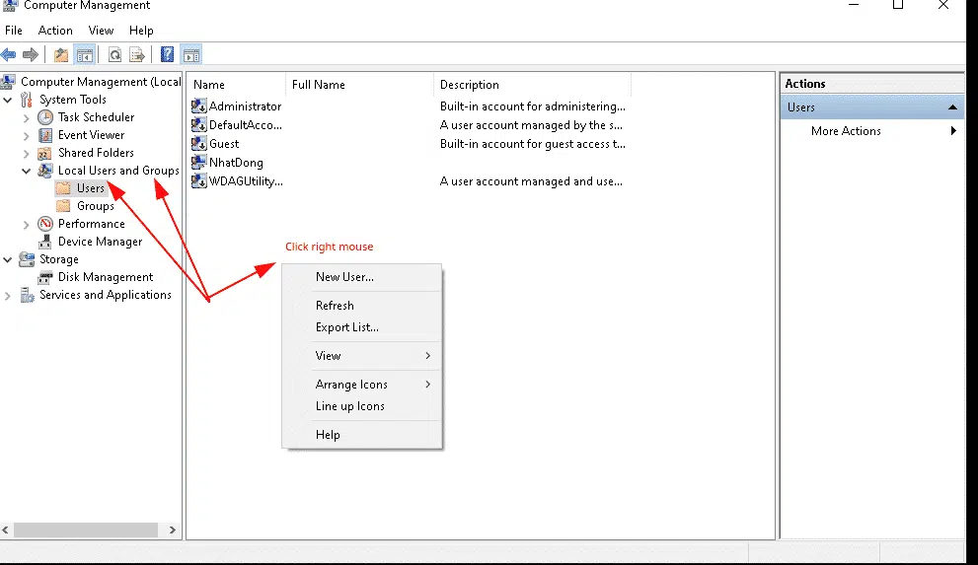Choose New User... from context menu
The image size is (978, 565).
pos(362,277)
